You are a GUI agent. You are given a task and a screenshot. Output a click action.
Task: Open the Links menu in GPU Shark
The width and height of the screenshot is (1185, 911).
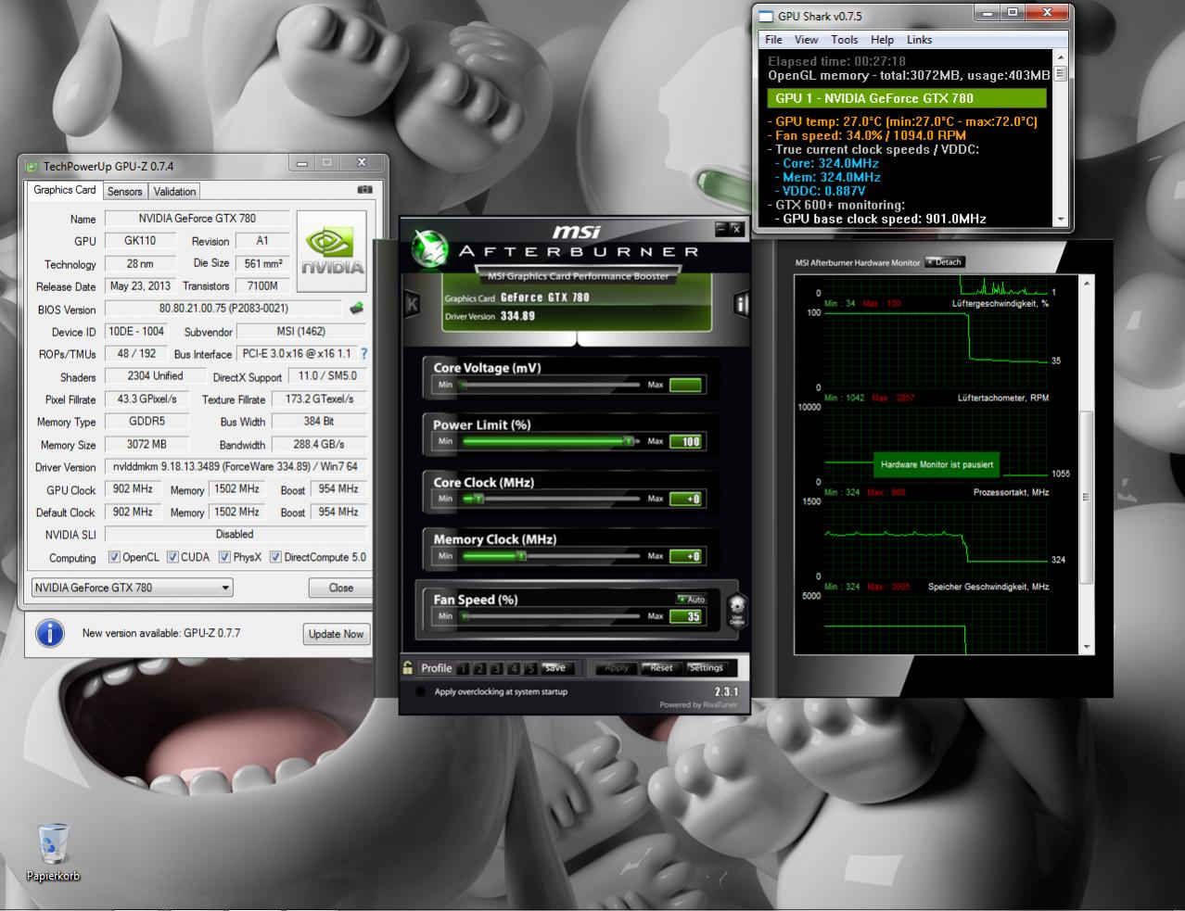point(919,40)
